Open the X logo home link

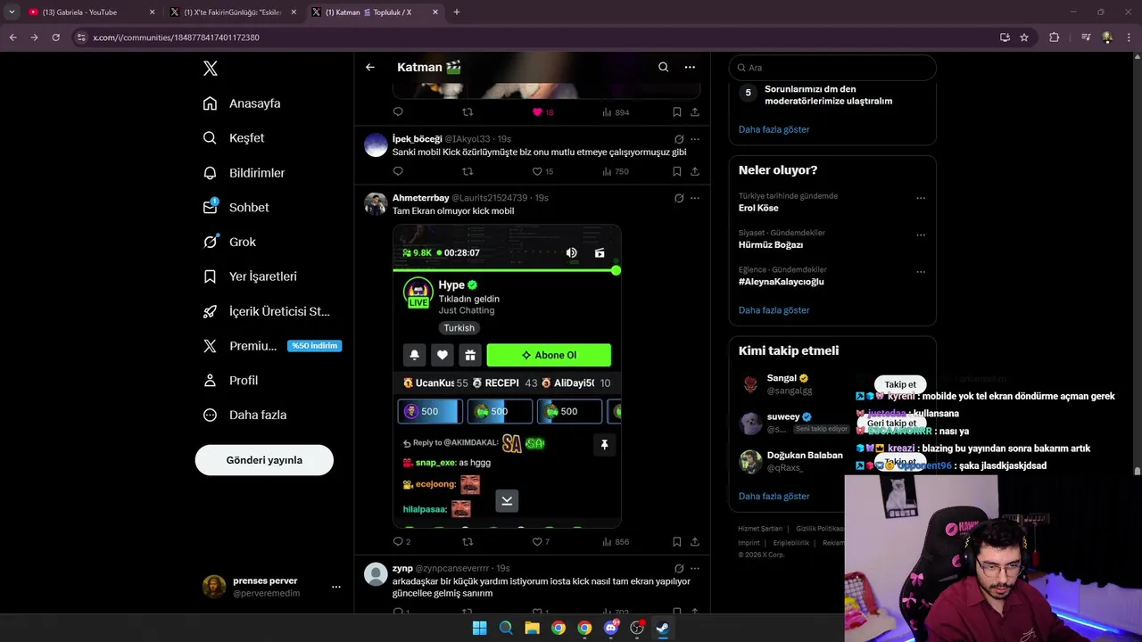210,69
